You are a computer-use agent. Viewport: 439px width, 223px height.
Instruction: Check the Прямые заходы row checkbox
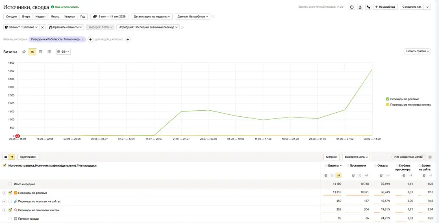[10, 219]
